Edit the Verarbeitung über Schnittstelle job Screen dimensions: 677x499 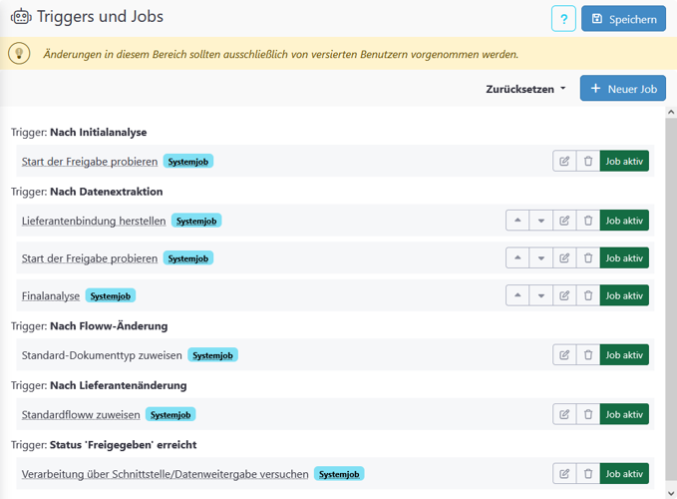click(564, 474)
